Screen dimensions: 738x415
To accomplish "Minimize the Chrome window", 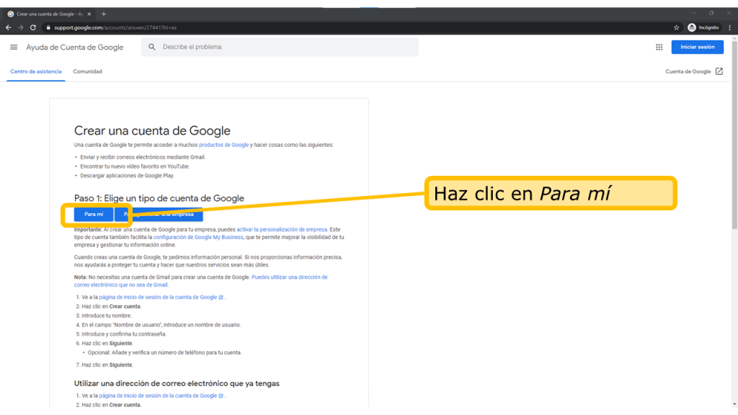I will coord(693,13).
